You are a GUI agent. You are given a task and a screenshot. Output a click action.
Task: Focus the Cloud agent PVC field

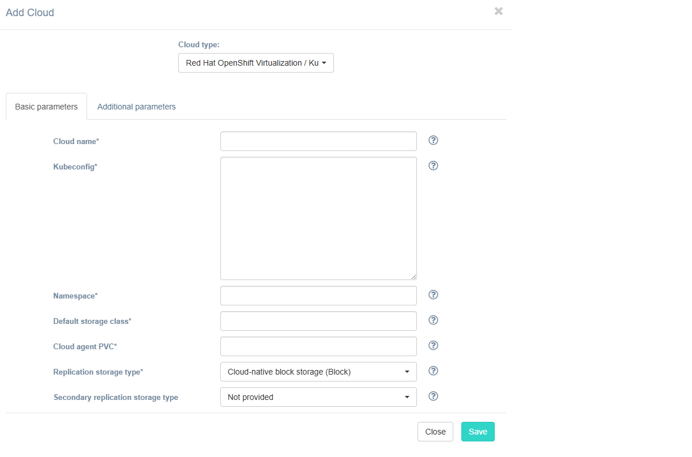[x=318, y=346]
